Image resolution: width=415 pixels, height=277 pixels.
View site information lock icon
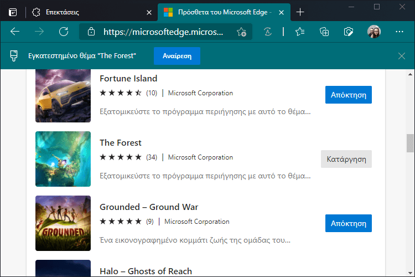pos(91,32)
